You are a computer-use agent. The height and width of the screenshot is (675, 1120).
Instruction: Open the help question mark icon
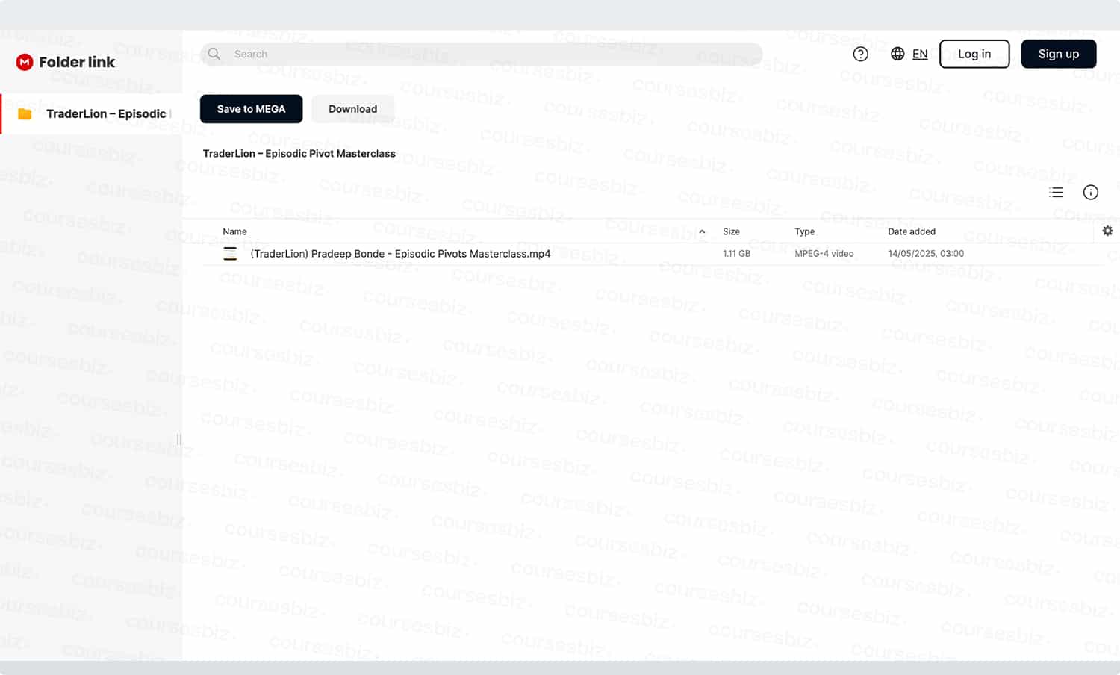tap(860, 54)
